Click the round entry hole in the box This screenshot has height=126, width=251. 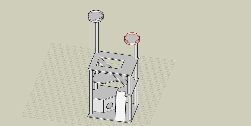110,106
